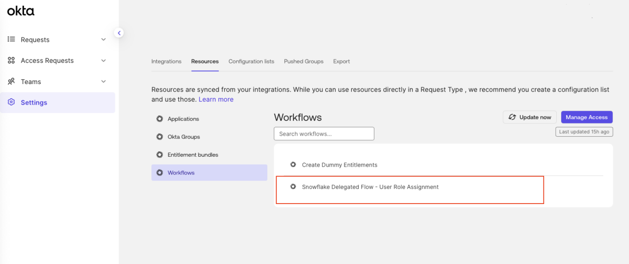Click the icon beside the Workflows category
The height and width of the screenshot is (264, 629).
click(x=159, y=173)
